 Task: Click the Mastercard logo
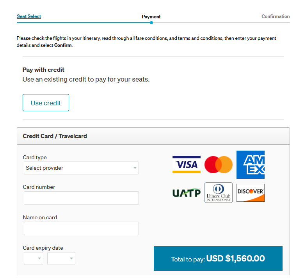point(218,165)
